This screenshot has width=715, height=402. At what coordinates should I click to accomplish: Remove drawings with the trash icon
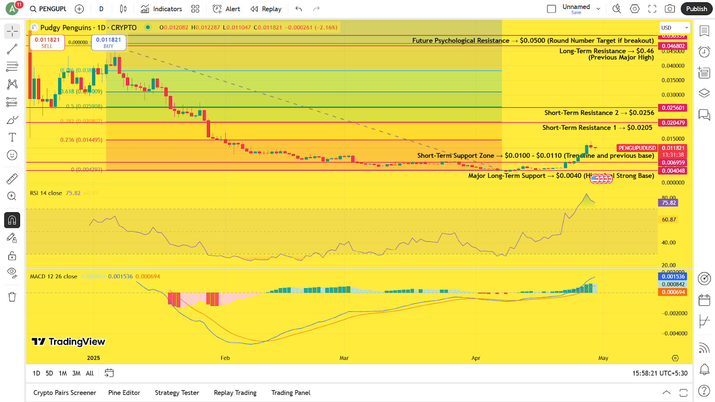coord(12,297)
